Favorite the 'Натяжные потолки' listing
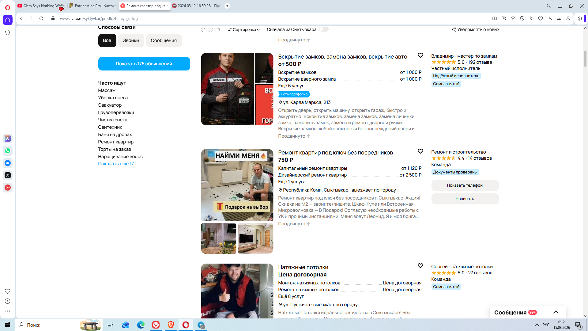588x331 pixels. click(x=420, y=266)
